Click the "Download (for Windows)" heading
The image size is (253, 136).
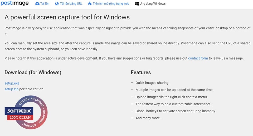(x=33, y=72)
